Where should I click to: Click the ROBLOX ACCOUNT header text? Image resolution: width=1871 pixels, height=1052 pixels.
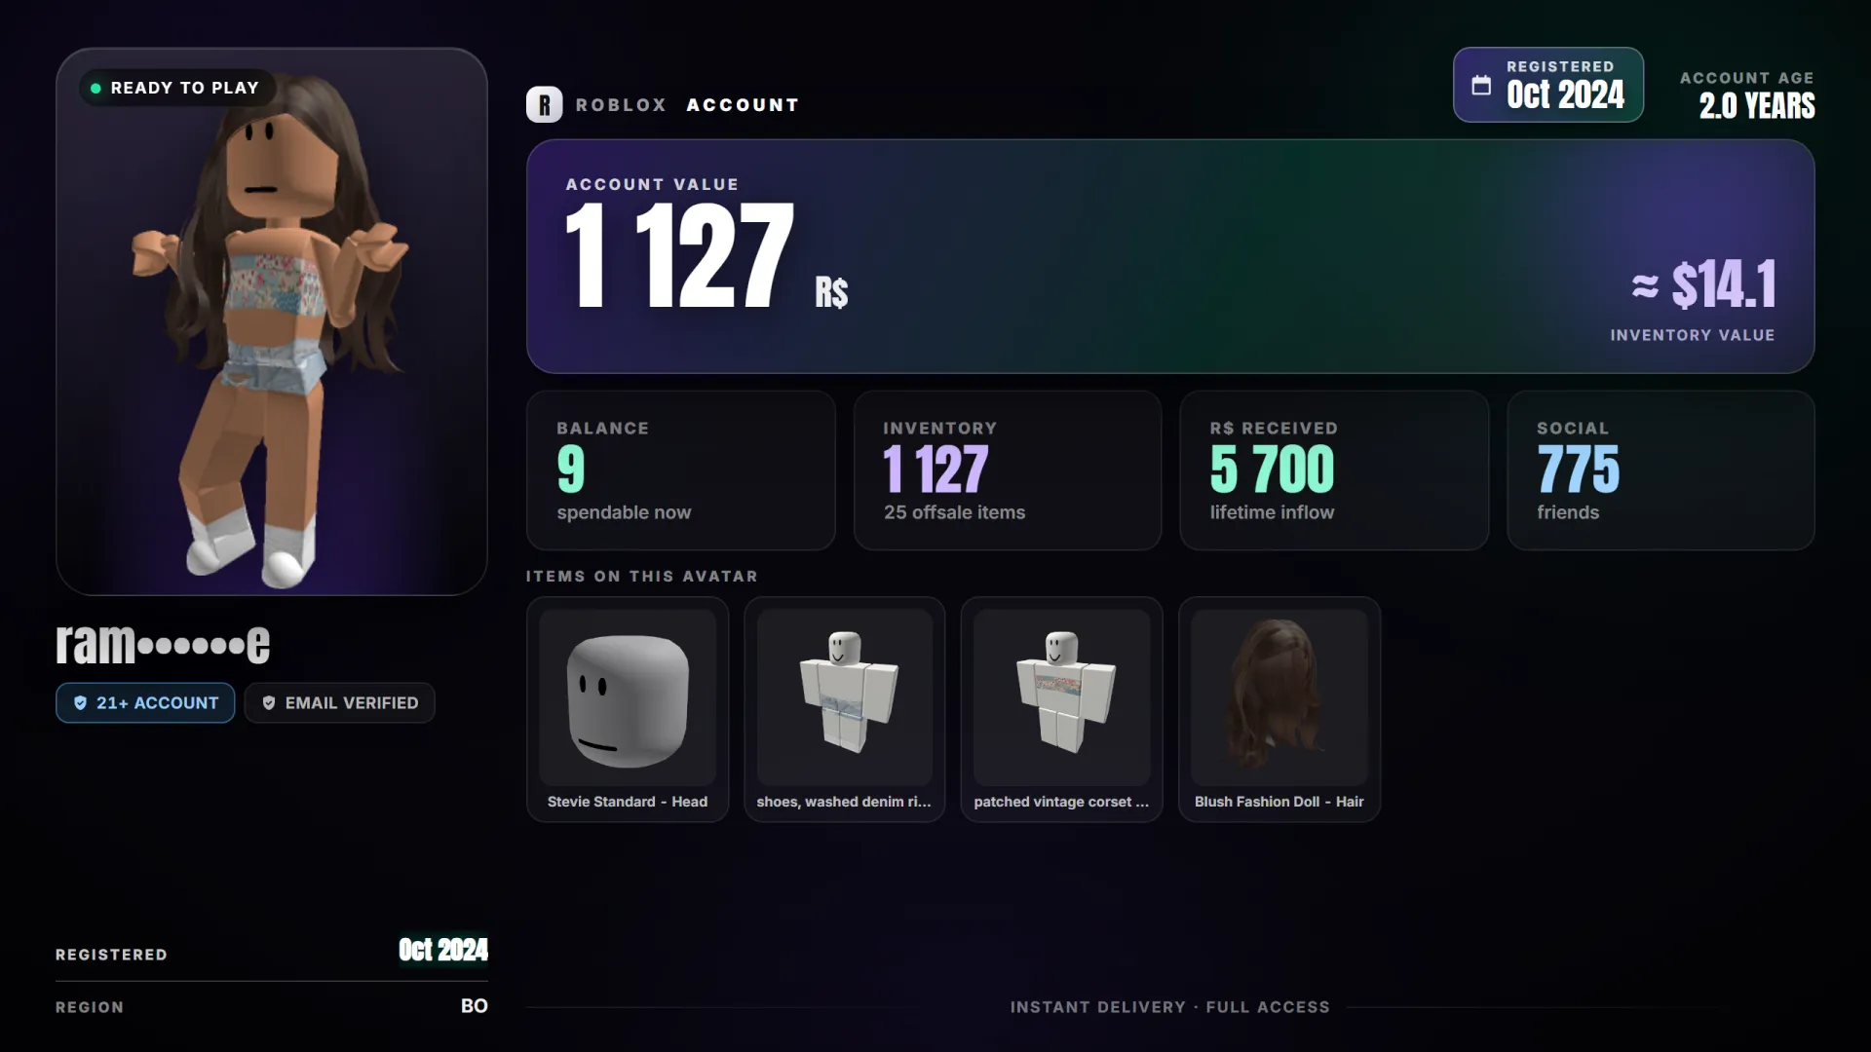pos(687,104)
